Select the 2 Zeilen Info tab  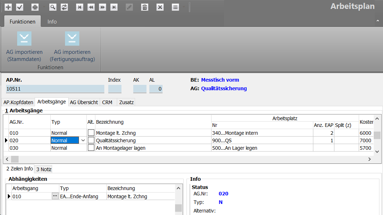point(20,169)
